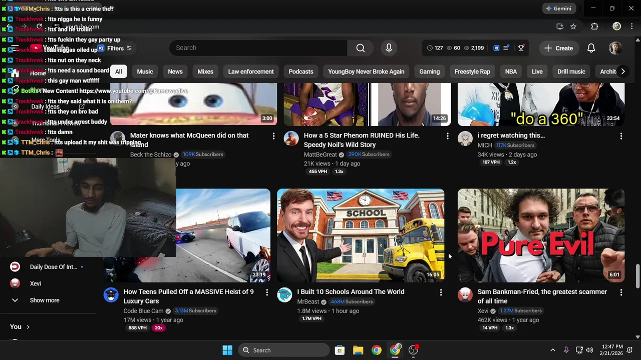The width and height of the screenshot is (641, 360).
Task: Open the do a 360 video thumbnail
Action: point(541,104)
